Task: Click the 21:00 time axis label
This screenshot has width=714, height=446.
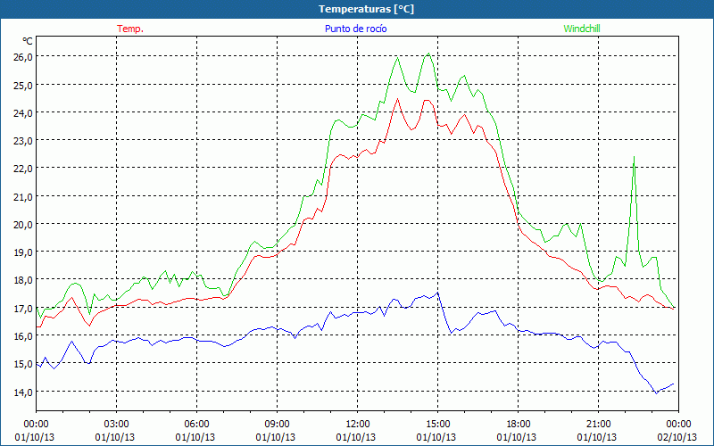Action: 598,425
